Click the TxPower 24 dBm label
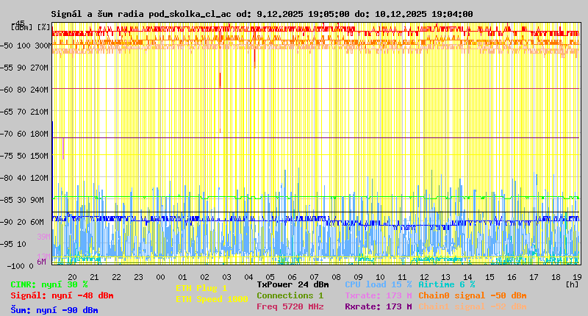Viewport: 588px width, 316px height. click(x=293, y=284)
